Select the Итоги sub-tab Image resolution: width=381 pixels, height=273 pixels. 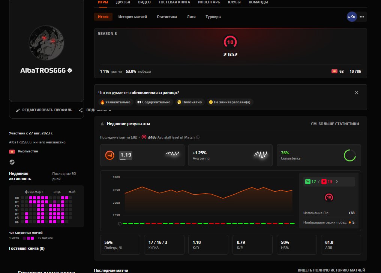pos(103,17)
